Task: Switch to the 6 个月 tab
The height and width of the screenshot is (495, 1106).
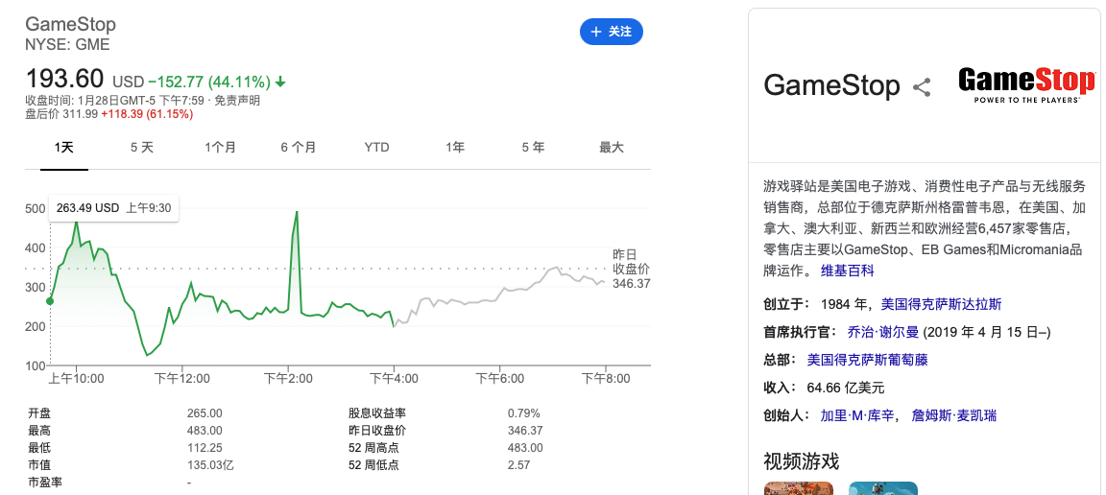Action: click(299, 148)
